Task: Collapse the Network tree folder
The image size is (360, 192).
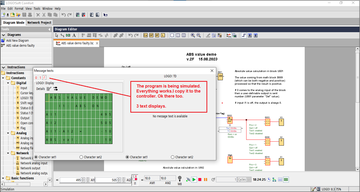Action: 8,153
